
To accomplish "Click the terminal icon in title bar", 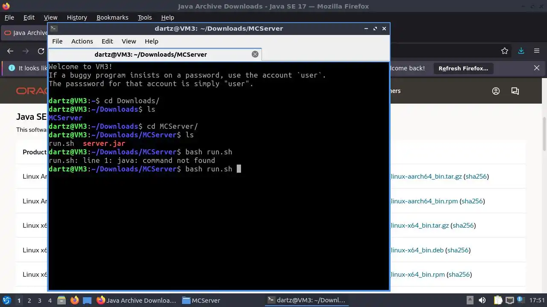I will tap(53, 29).
